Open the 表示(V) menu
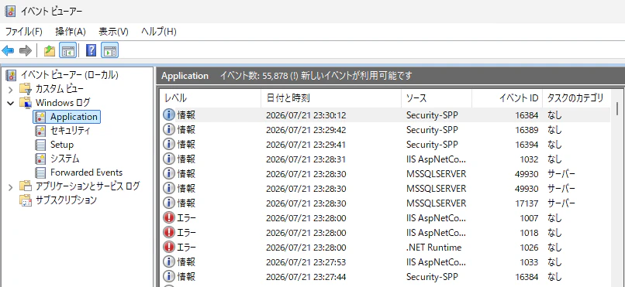This screenshot has height=287, width=625. click(113, 32)
